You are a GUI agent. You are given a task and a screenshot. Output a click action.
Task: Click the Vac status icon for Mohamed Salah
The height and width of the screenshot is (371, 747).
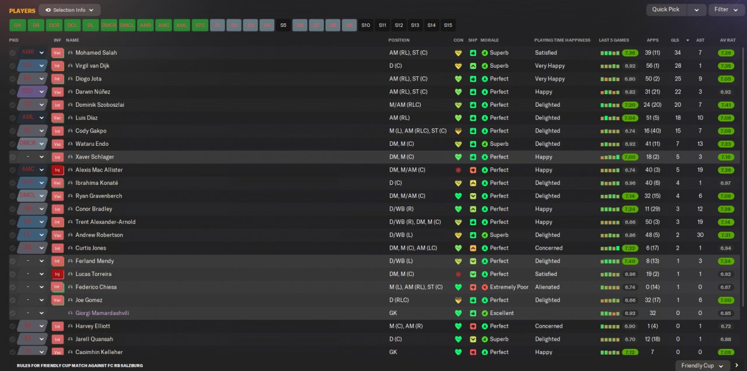[x=57, y=52]
